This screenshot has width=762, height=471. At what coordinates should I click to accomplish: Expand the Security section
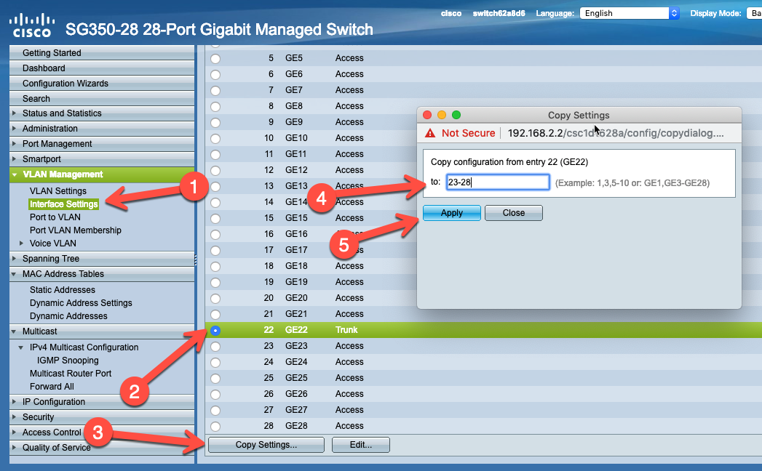[14, 417]
